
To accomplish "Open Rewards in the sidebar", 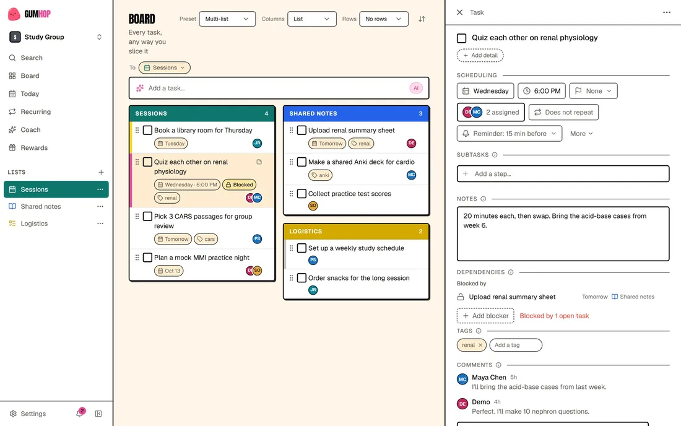I will click(x=56, y=147).
